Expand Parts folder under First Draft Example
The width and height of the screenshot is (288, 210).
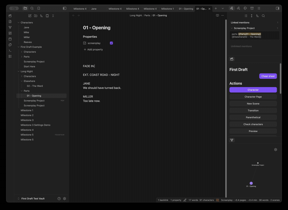[x=22, y=57]
